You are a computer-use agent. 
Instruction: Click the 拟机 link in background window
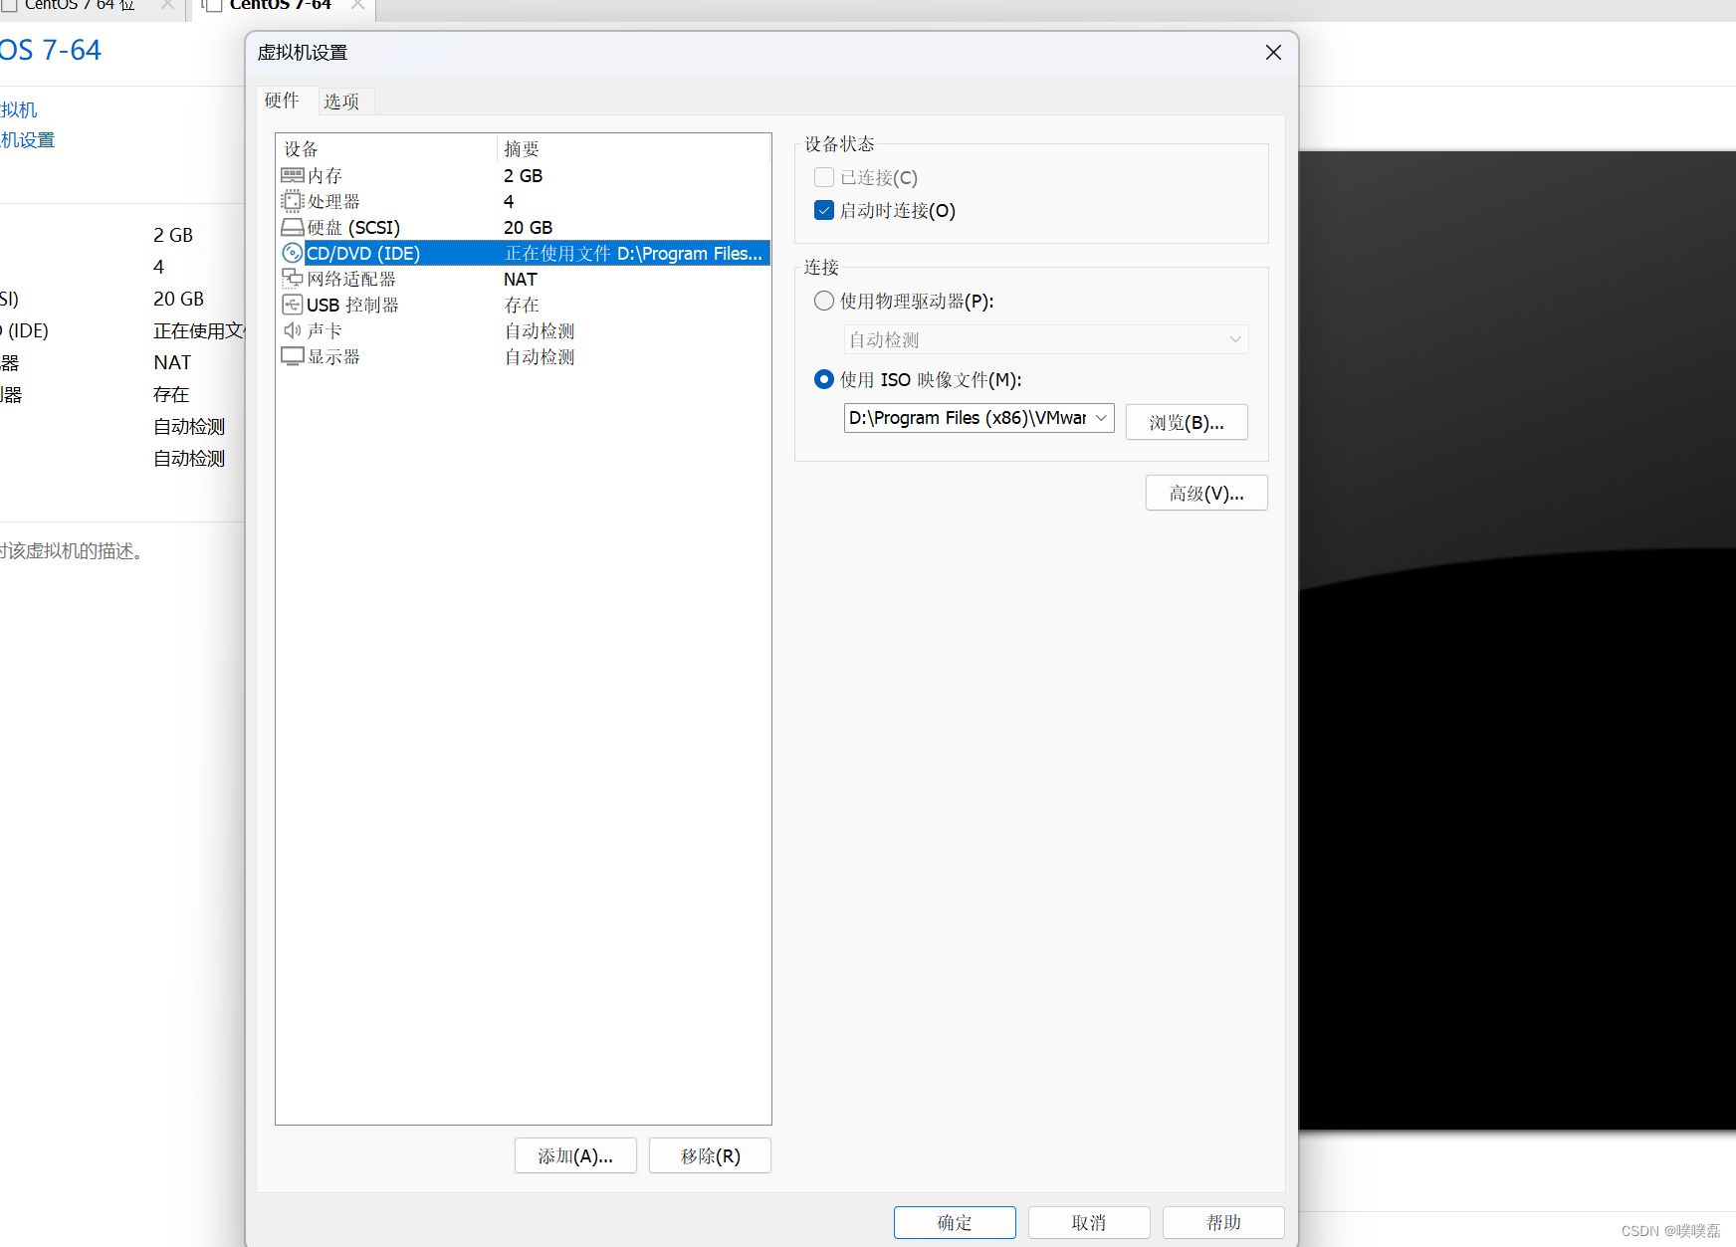(x=19, y=109)
